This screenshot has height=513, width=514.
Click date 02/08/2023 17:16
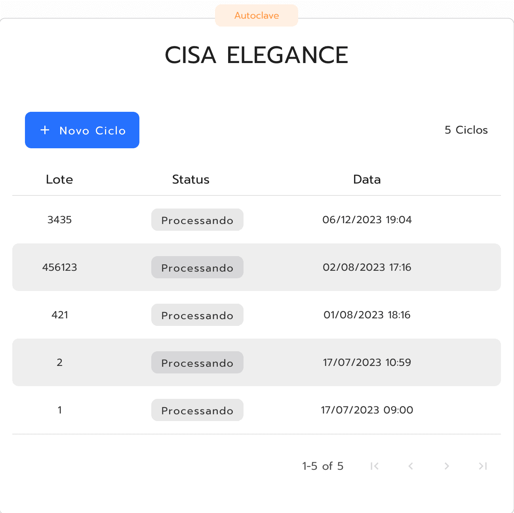(367, 267)
